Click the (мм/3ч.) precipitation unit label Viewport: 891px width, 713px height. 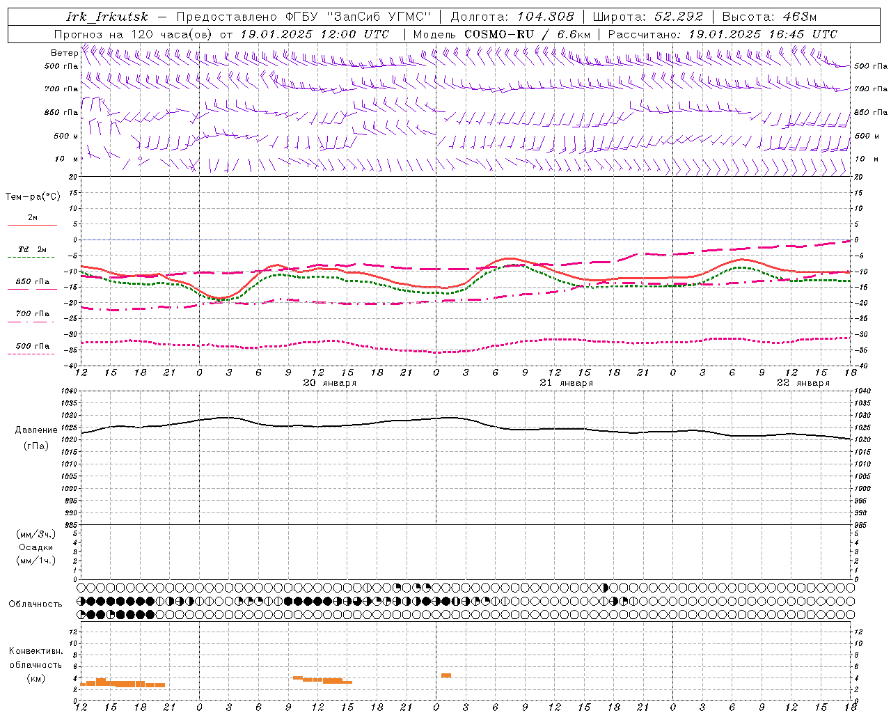(36, 534)
